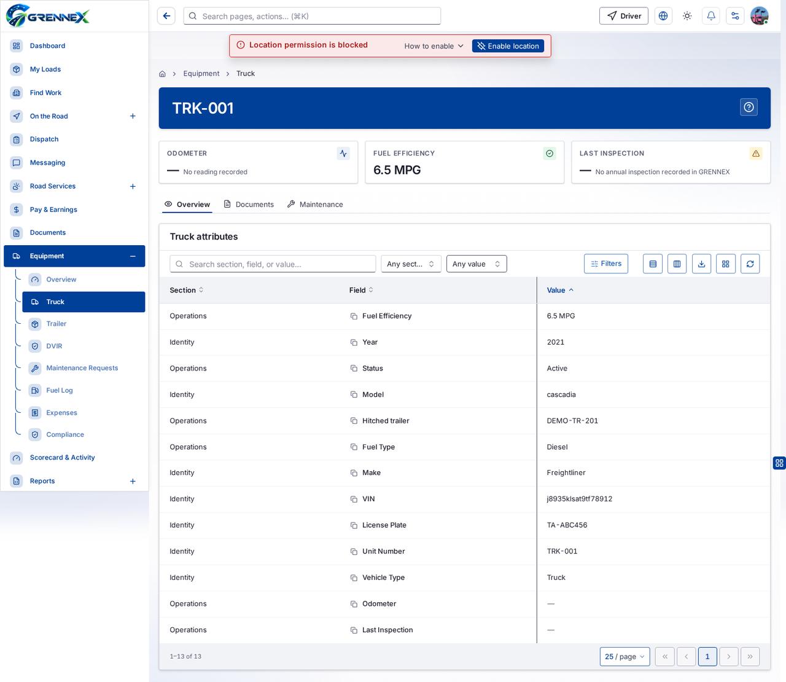Click the help question-mark icon on TRK-001 banner
The width and height of the screenshot is (786, 682).
749,108
